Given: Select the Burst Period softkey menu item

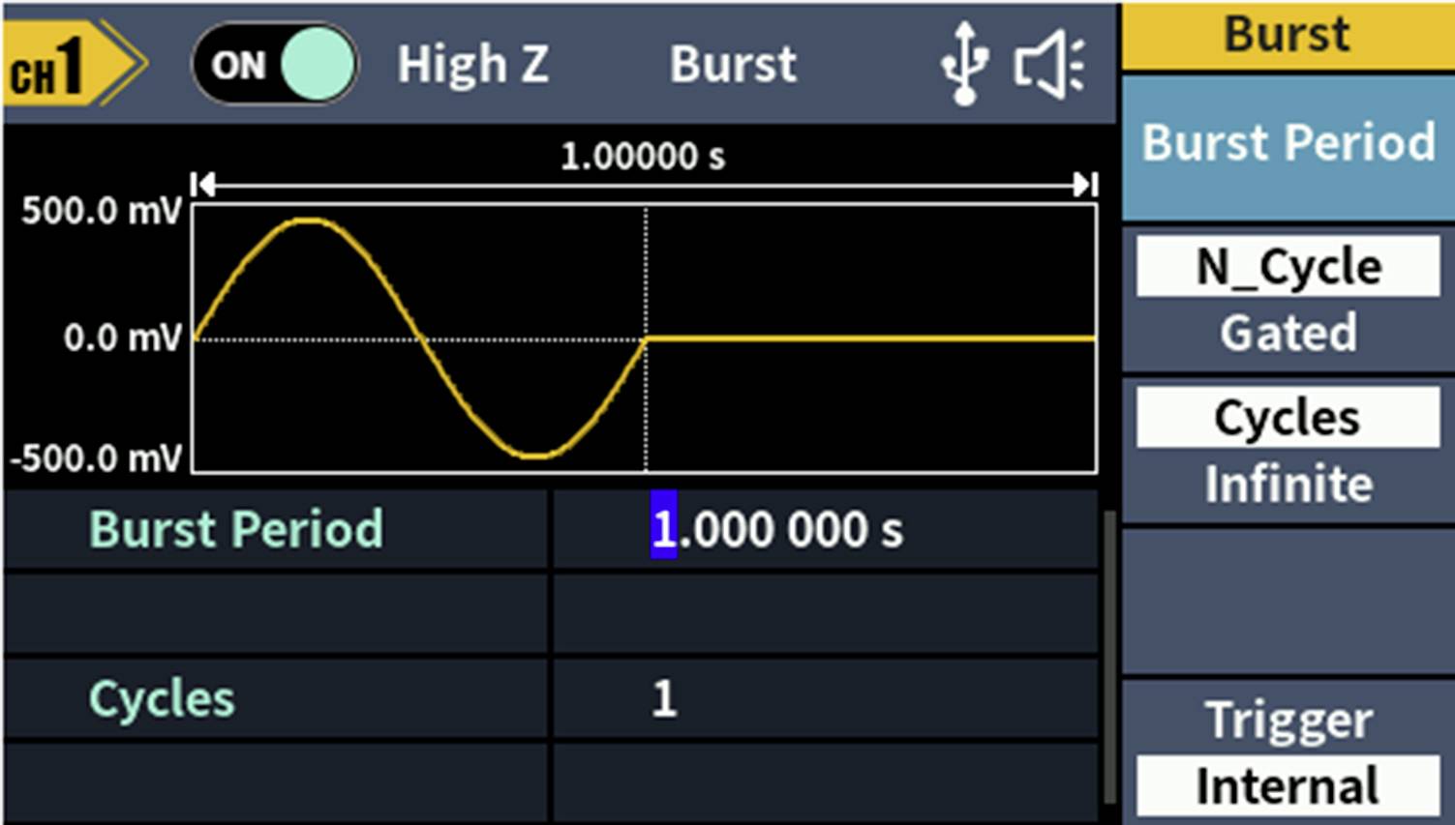Looking at the screenshot, I should (1288, 143).
